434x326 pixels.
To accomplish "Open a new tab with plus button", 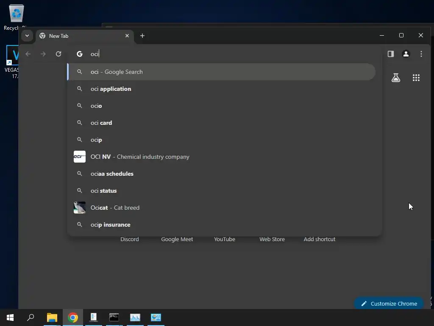I will pyautogui.click(x=142, y=36).
